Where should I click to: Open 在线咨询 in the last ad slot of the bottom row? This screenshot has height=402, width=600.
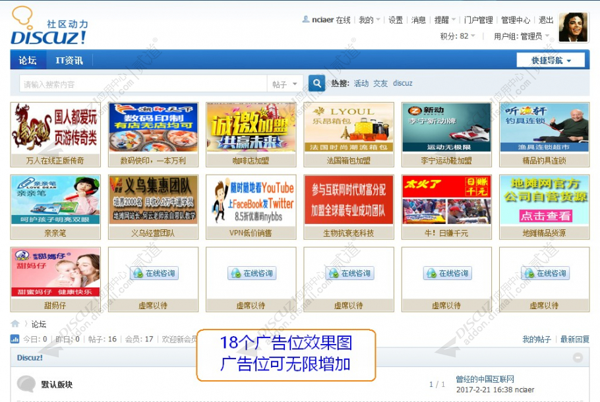[x=545, y=273]
